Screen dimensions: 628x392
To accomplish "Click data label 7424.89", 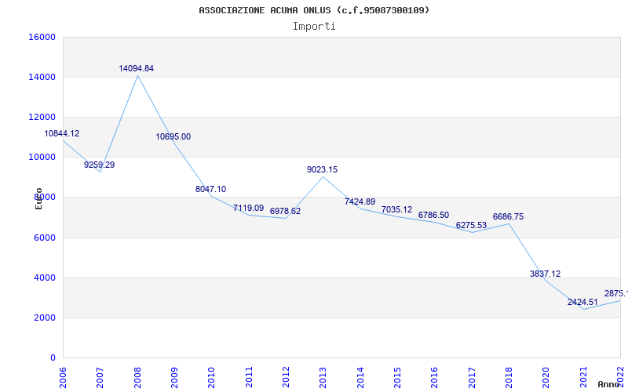I will point(360,201).
